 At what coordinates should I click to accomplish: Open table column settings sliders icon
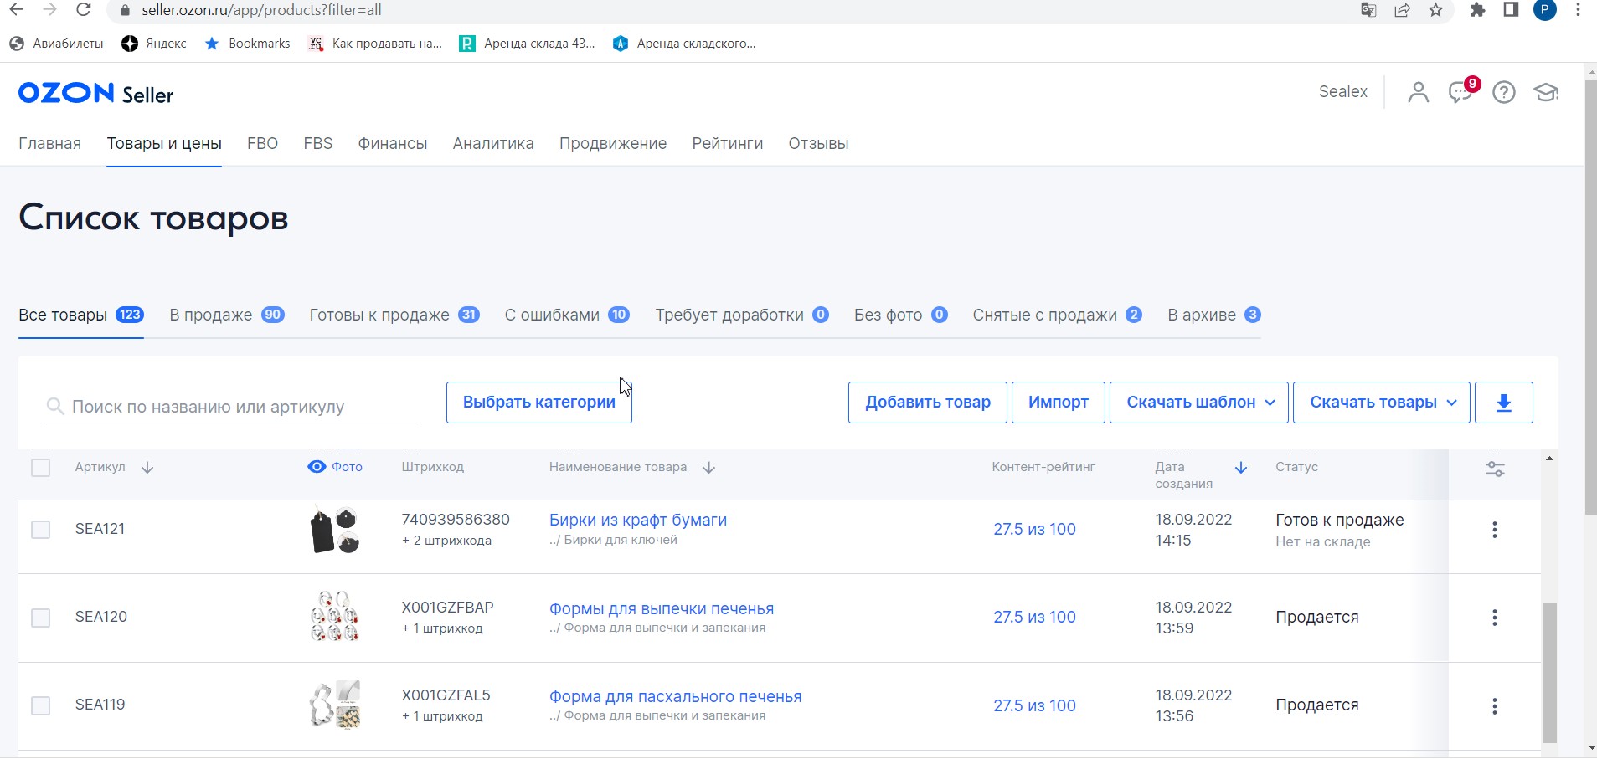coord(1495,469)
